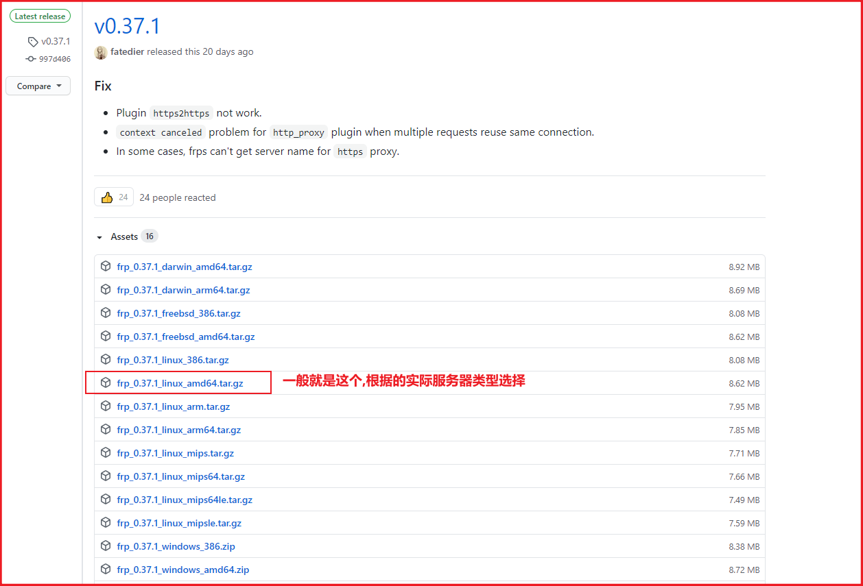The width and height of the screenshot is (863, 586).
Task: Open the v0.37.1 release title link
Action: 127,26
